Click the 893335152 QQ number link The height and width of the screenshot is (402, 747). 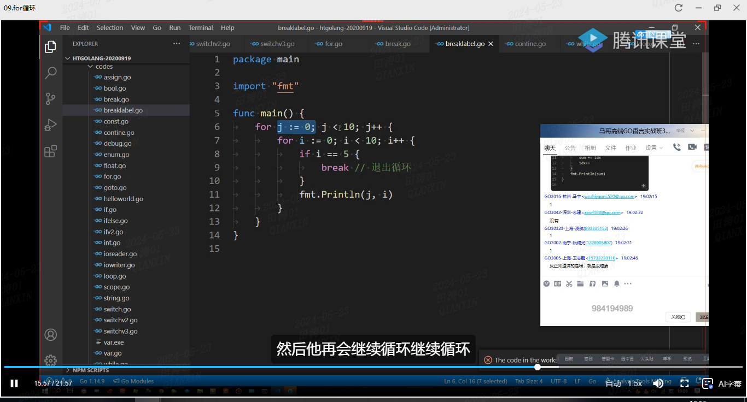596,228
